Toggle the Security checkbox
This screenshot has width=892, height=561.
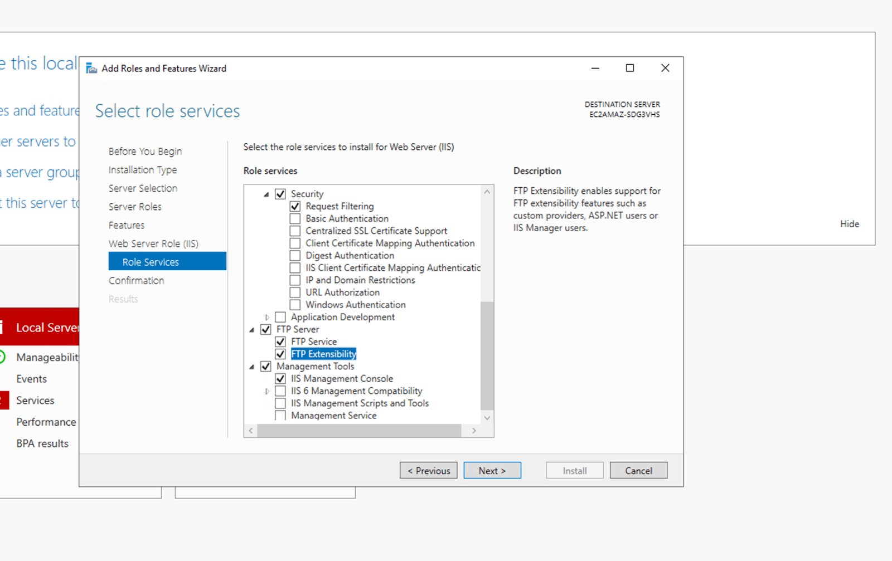click(x=280, y=194)
